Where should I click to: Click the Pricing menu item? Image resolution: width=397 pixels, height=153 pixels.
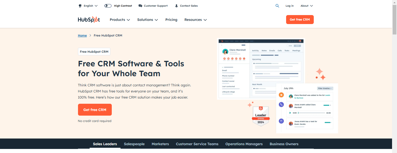(171, 20)
